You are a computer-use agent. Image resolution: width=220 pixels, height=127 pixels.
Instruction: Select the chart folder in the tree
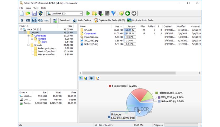[44, 42]
